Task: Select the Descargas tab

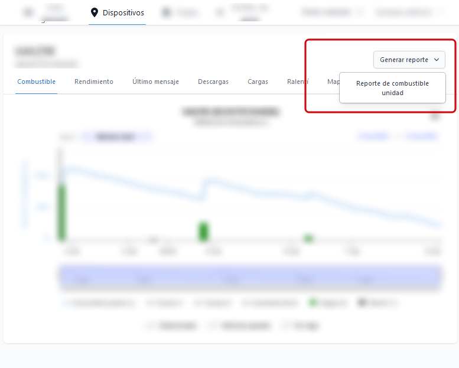Action: (x=213, y=82)
